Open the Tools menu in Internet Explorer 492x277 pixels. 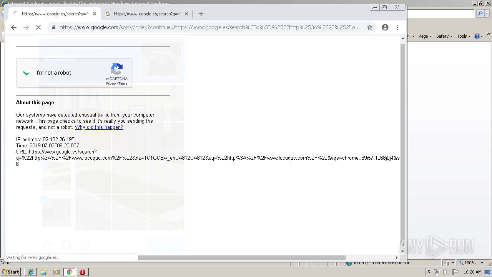tap(464, 36)
